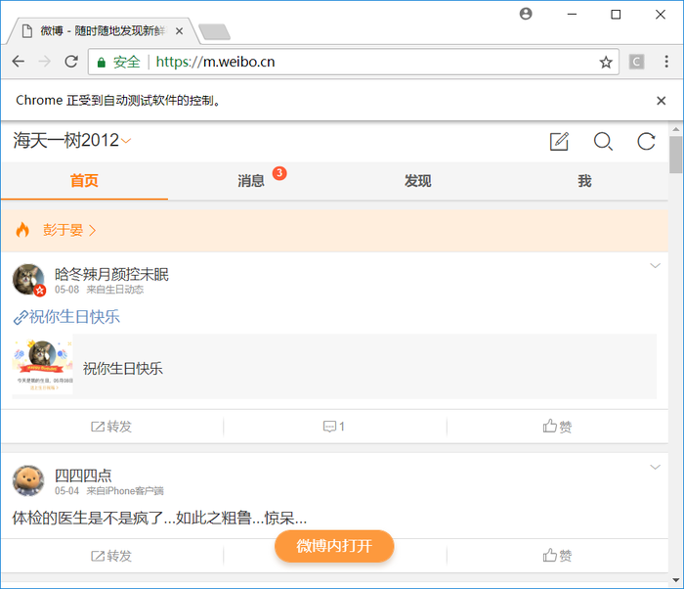Click scrollbar down arrow
The image size is (684, 589).
pos(676,580)
